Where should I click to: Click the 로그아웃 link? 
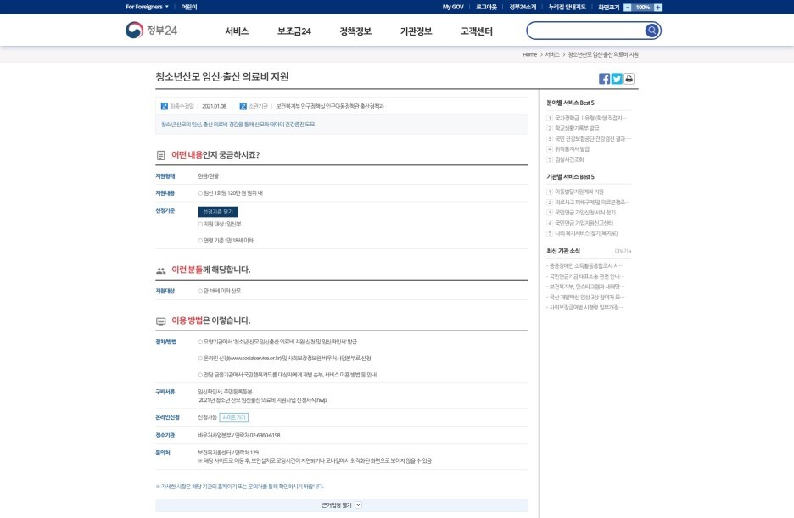click(486, 7)
